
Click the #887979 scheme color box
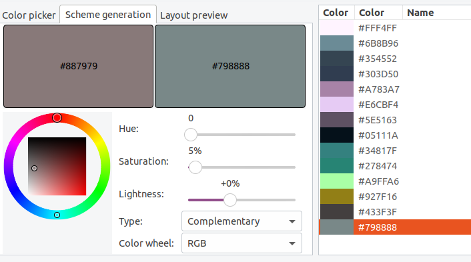click(x=79, y=66)
